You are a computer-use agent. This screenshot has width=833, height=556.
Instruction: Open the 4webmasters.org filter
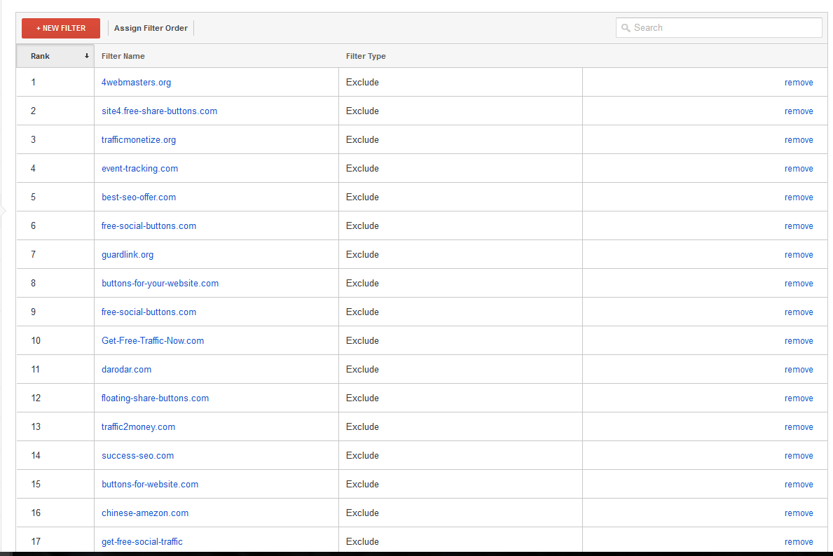tap(137, 83)
